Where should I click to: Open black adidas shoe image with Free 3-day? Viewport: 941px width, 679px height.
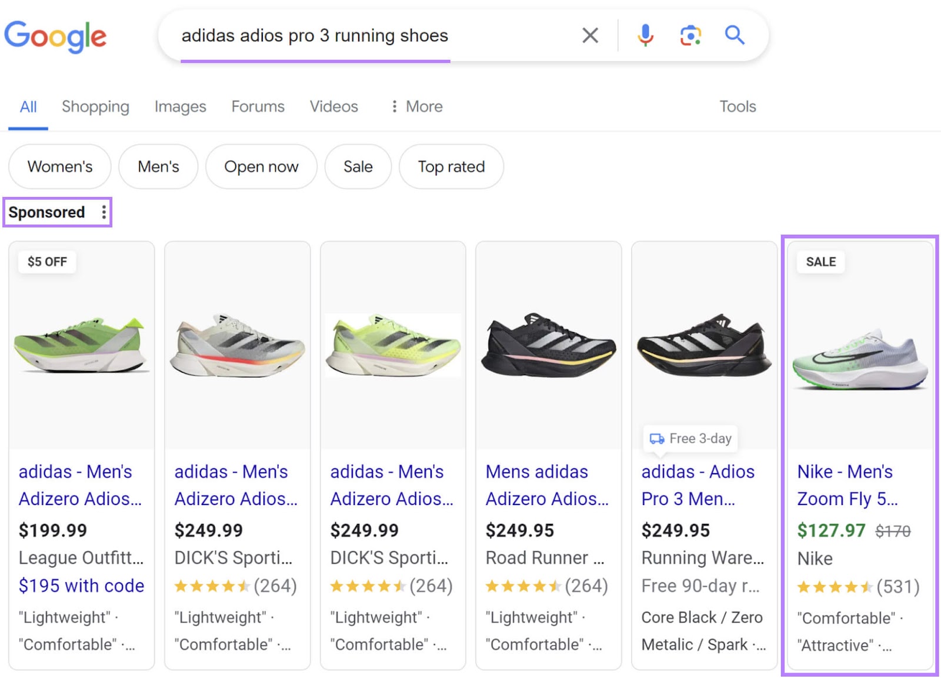pyautogui.click(x=704, y=345)
